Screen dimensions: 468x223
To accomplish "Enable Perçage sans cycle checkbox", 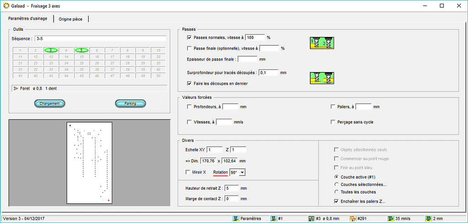I will 333,122.
